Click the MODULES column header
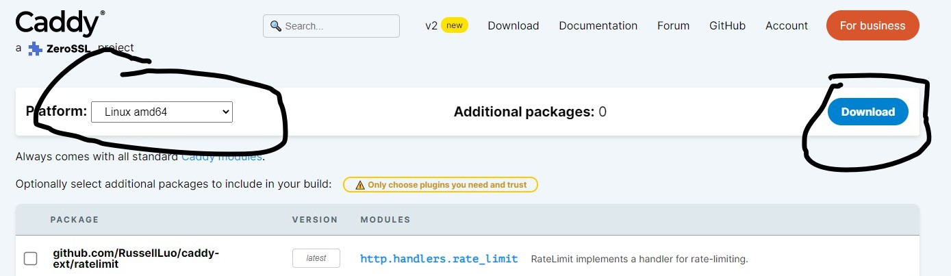Image resolution: width=951 pixels, height=276 pixels. [385, 220]
